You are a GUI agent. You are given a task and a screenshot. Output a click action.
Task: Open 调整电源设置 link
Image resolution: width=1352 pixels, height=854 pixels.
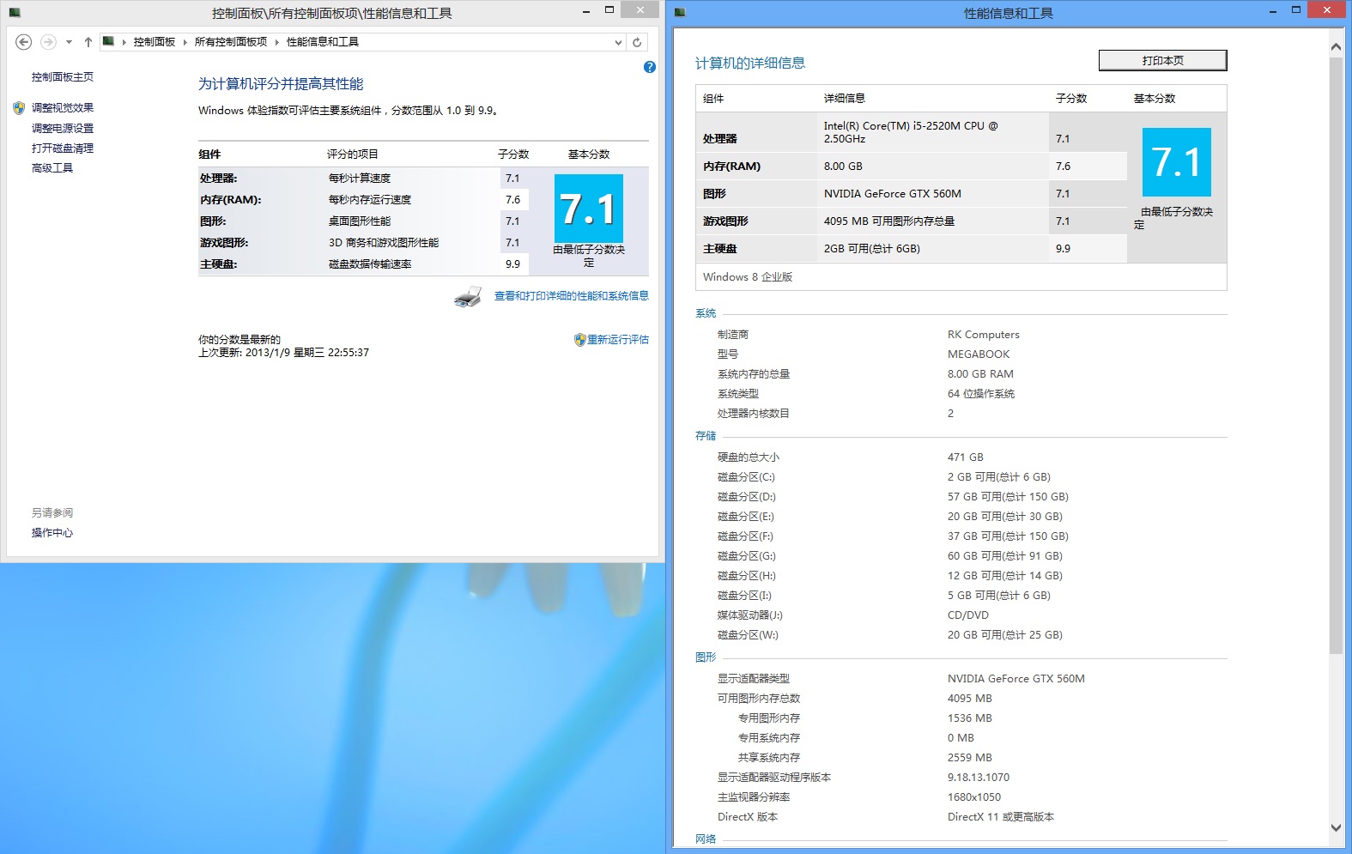[x=63, y=129]
